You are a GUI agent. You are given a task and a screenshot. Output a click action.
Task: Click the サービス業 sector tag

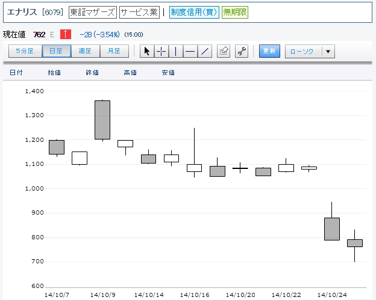click(x=139, y=12)
